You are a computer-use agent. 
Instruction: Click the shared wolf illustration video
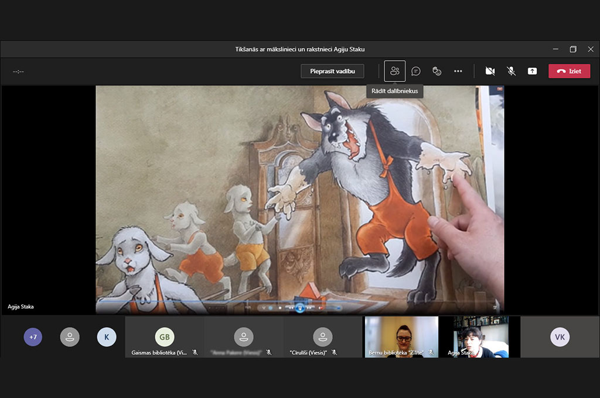click(299, 199)
